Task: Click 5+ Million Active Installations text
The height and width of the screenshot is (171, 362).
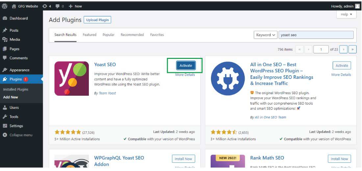Action: tap(77, 139)
